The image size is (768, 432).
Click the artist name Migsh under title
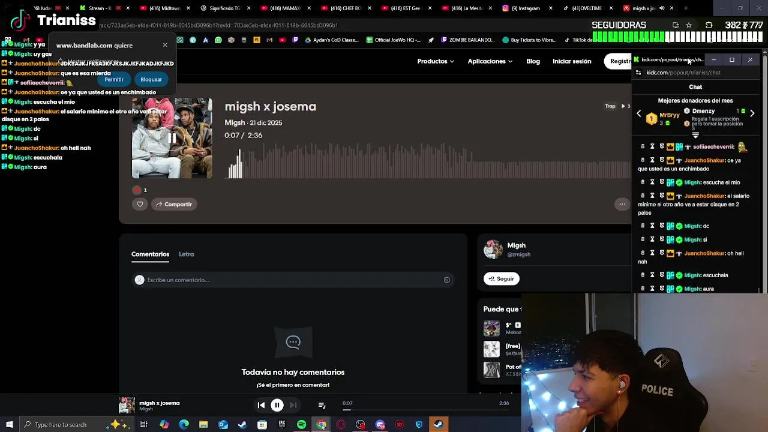pyautogui.click(x=235, y=122)
